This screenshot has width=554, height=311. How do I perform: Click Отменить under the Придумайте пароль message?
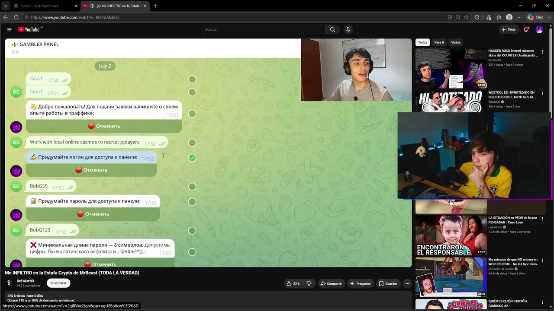93,214
